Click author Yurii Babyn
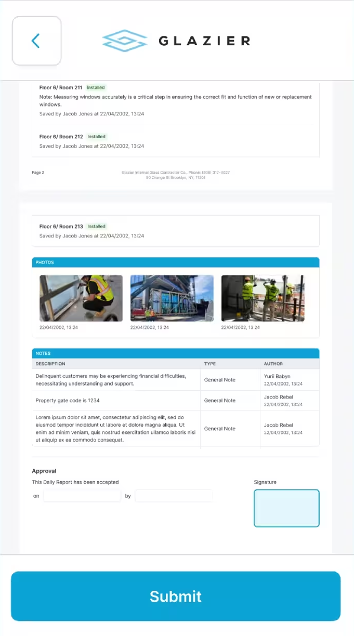 277,376
